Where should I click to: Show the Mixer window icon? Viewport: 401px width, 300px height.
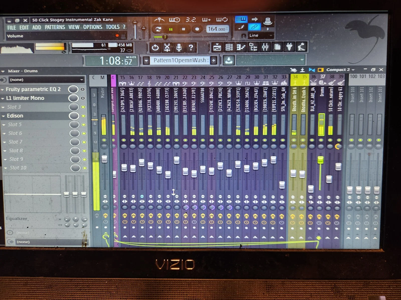[x=265, y=47]
